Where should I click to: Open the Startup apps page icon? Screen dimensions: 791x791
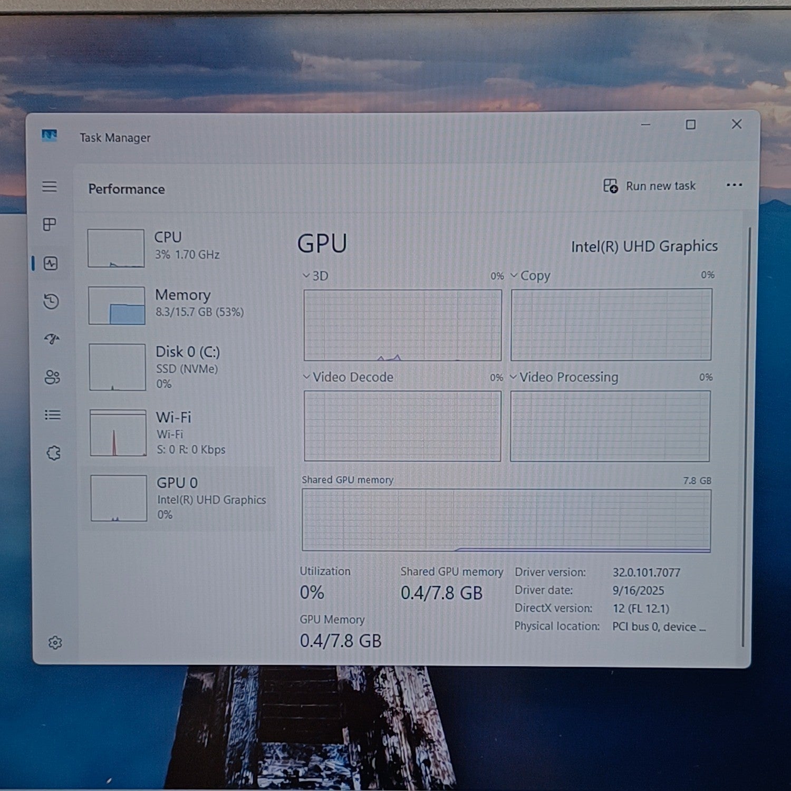coord(52,339)
